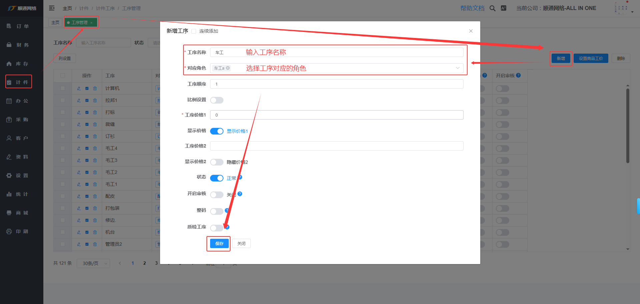Open the 帮助文档 link
The width and height of the screenshot is (640, 304).
pos(472,8)
